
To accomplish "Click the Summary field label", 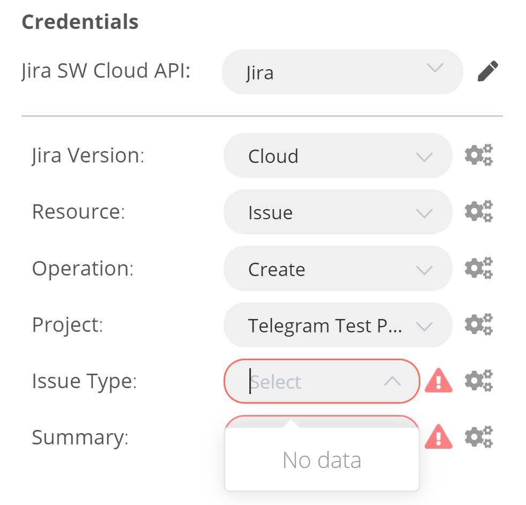I will 80,437.
